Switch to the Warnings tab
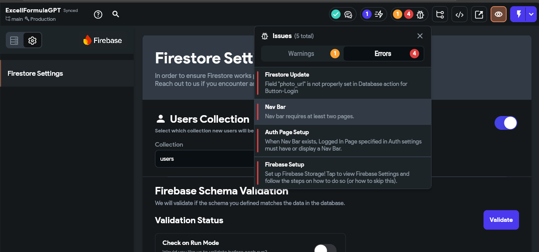Screen dimensions: 539x252 tap(301, 54)
